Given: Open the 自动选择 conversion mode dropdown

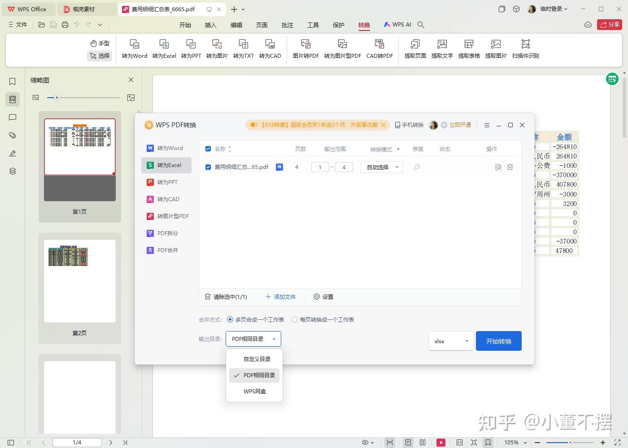Looking at the screenshot, I should coord(382,167).
